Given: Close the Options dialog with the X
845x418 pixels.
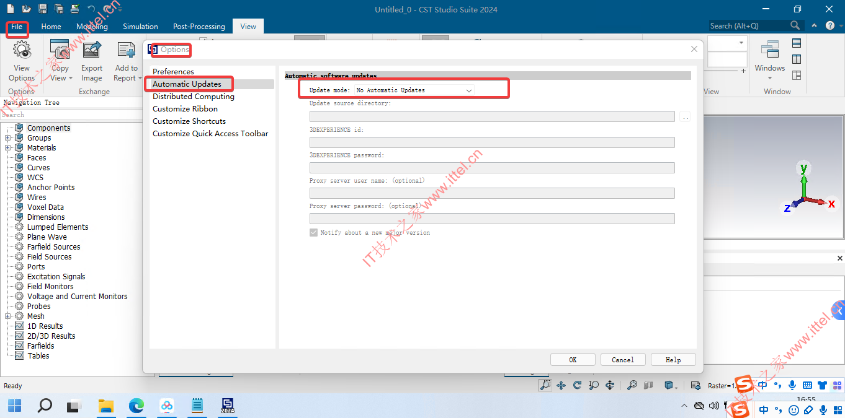Looking at the screenshot, I should 694,49.
